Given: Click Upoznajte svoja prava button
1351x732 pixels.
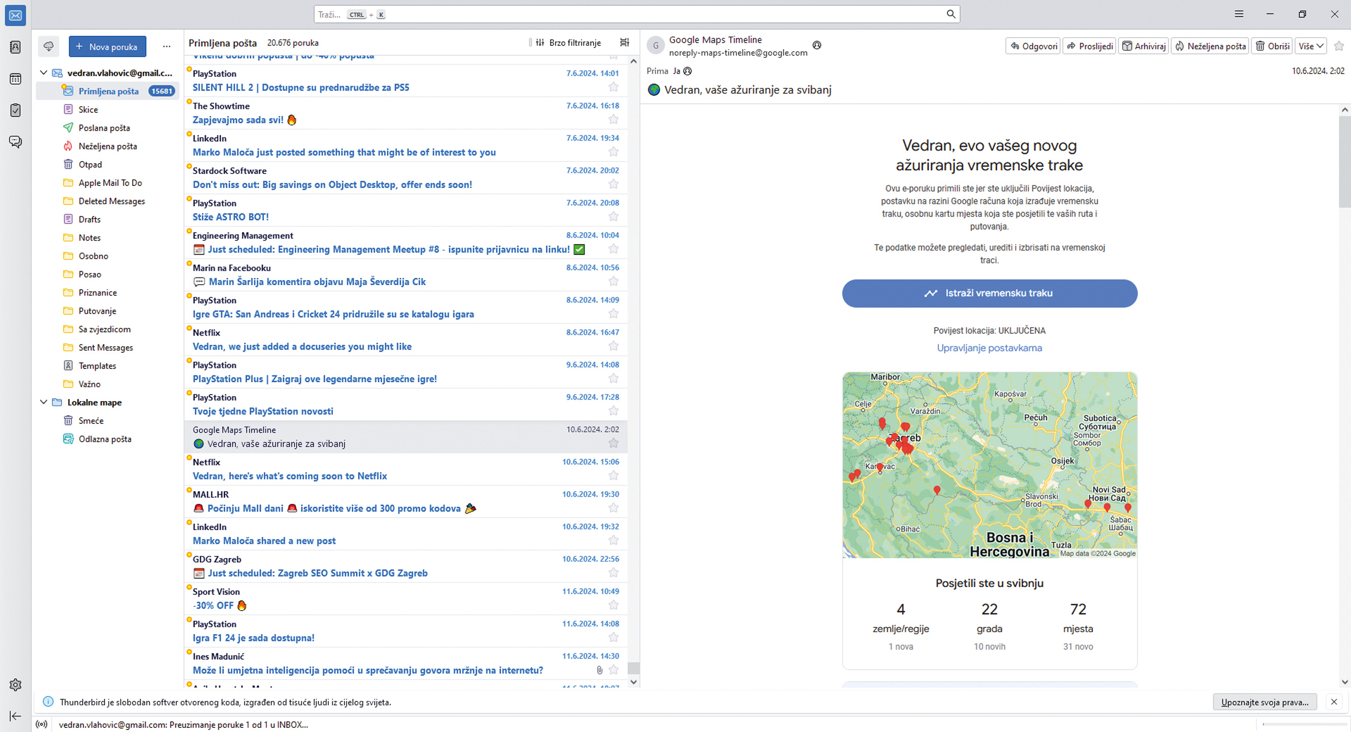Looking at the screenshot, I should point(1265,701).
